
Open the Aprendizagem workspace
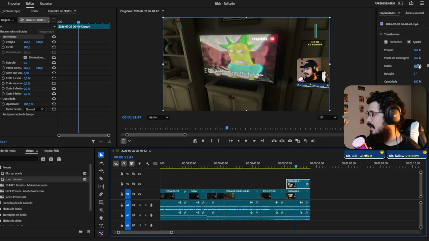[x=385, y=3]
